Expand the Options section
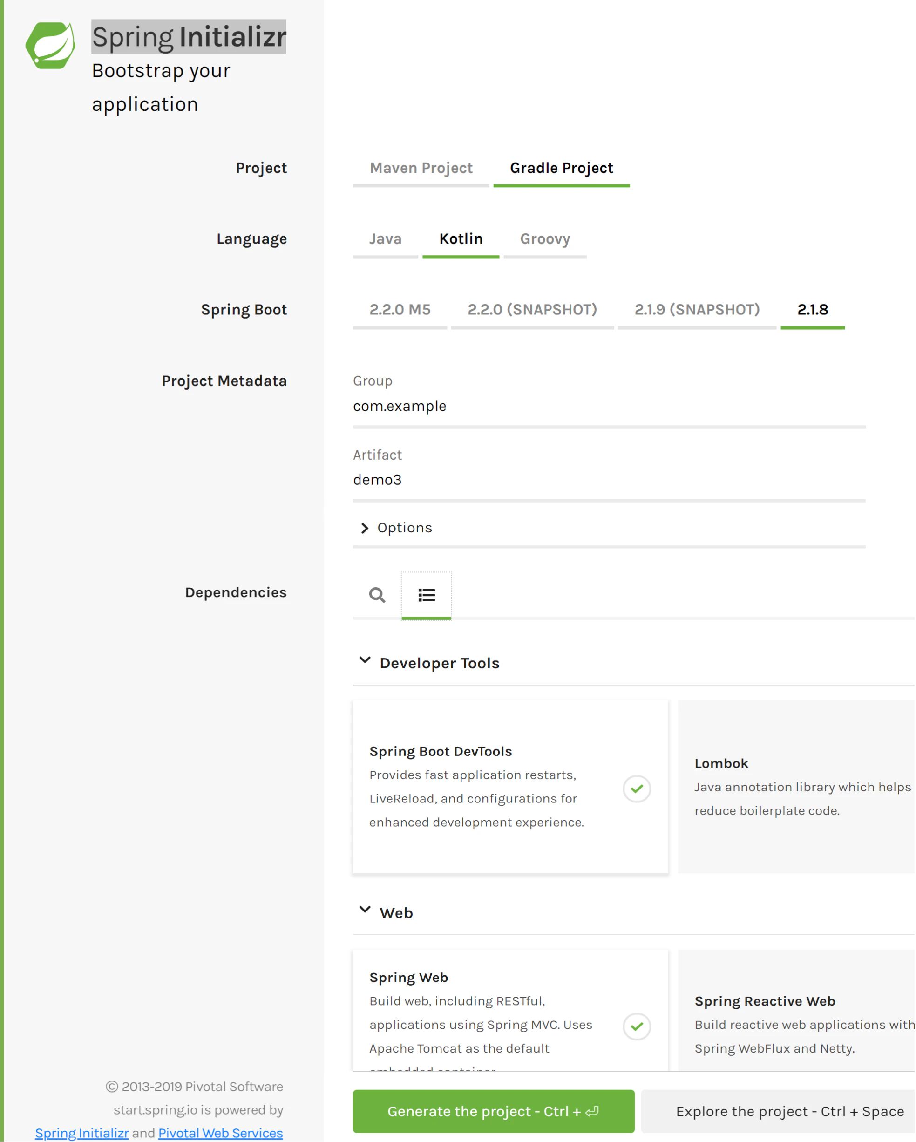 (609, 528)
